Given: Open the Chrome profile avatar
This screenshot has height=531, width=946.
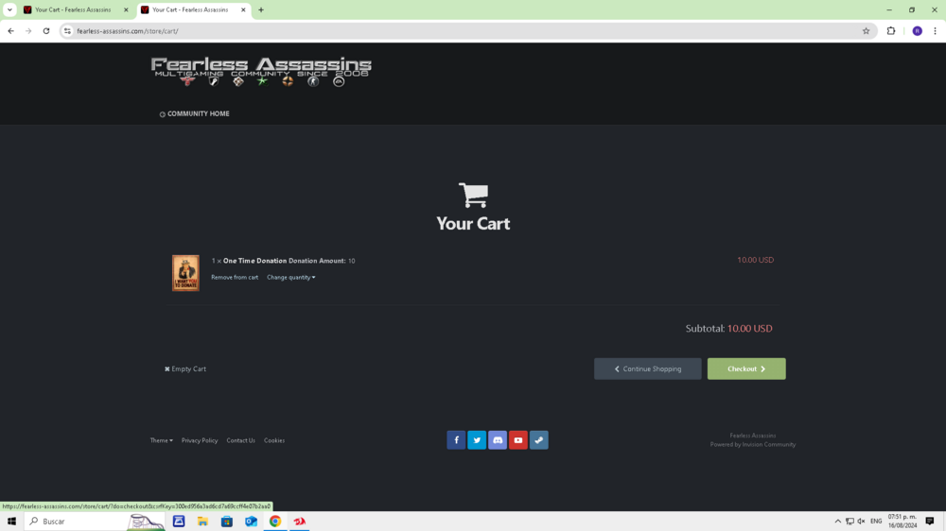Looking at the screenshot, I should coord(917,31).
